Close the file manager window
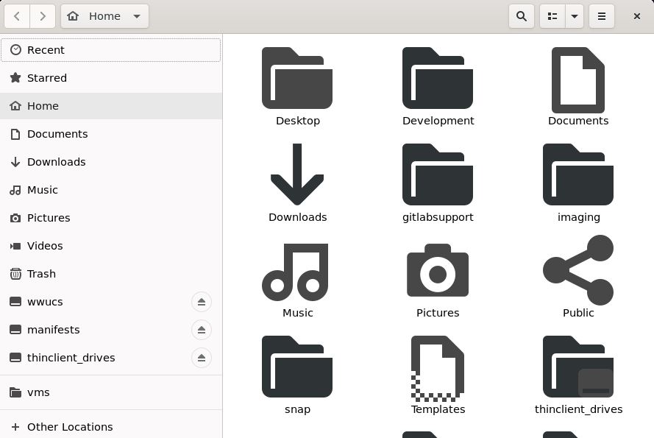Image resolution: width=654 pixels, height=438 pixels. pyautogui.click(x=636, y=16)
